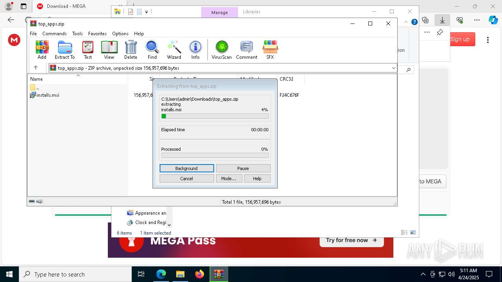Run the VirusScan icon
This screenshot has width=502, height=282.
[x=222, y=50]
